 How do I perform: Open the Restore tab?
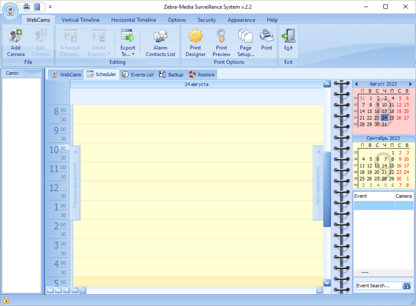(x=202, y=74)
